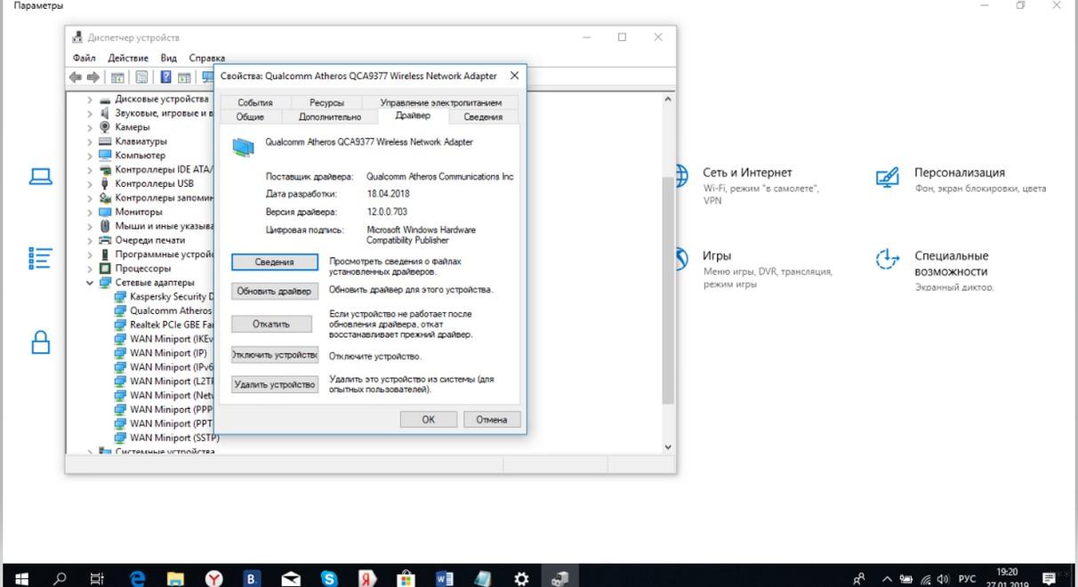This screenshot has height=587, width=1078.
Task: Click the Сеть и Интернет settings heading
Action: click(x=747, y=173)
